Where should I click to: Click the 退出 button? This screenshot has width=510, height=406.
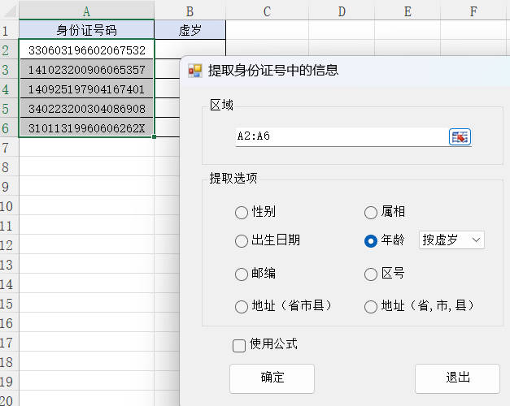coord(457,378)
